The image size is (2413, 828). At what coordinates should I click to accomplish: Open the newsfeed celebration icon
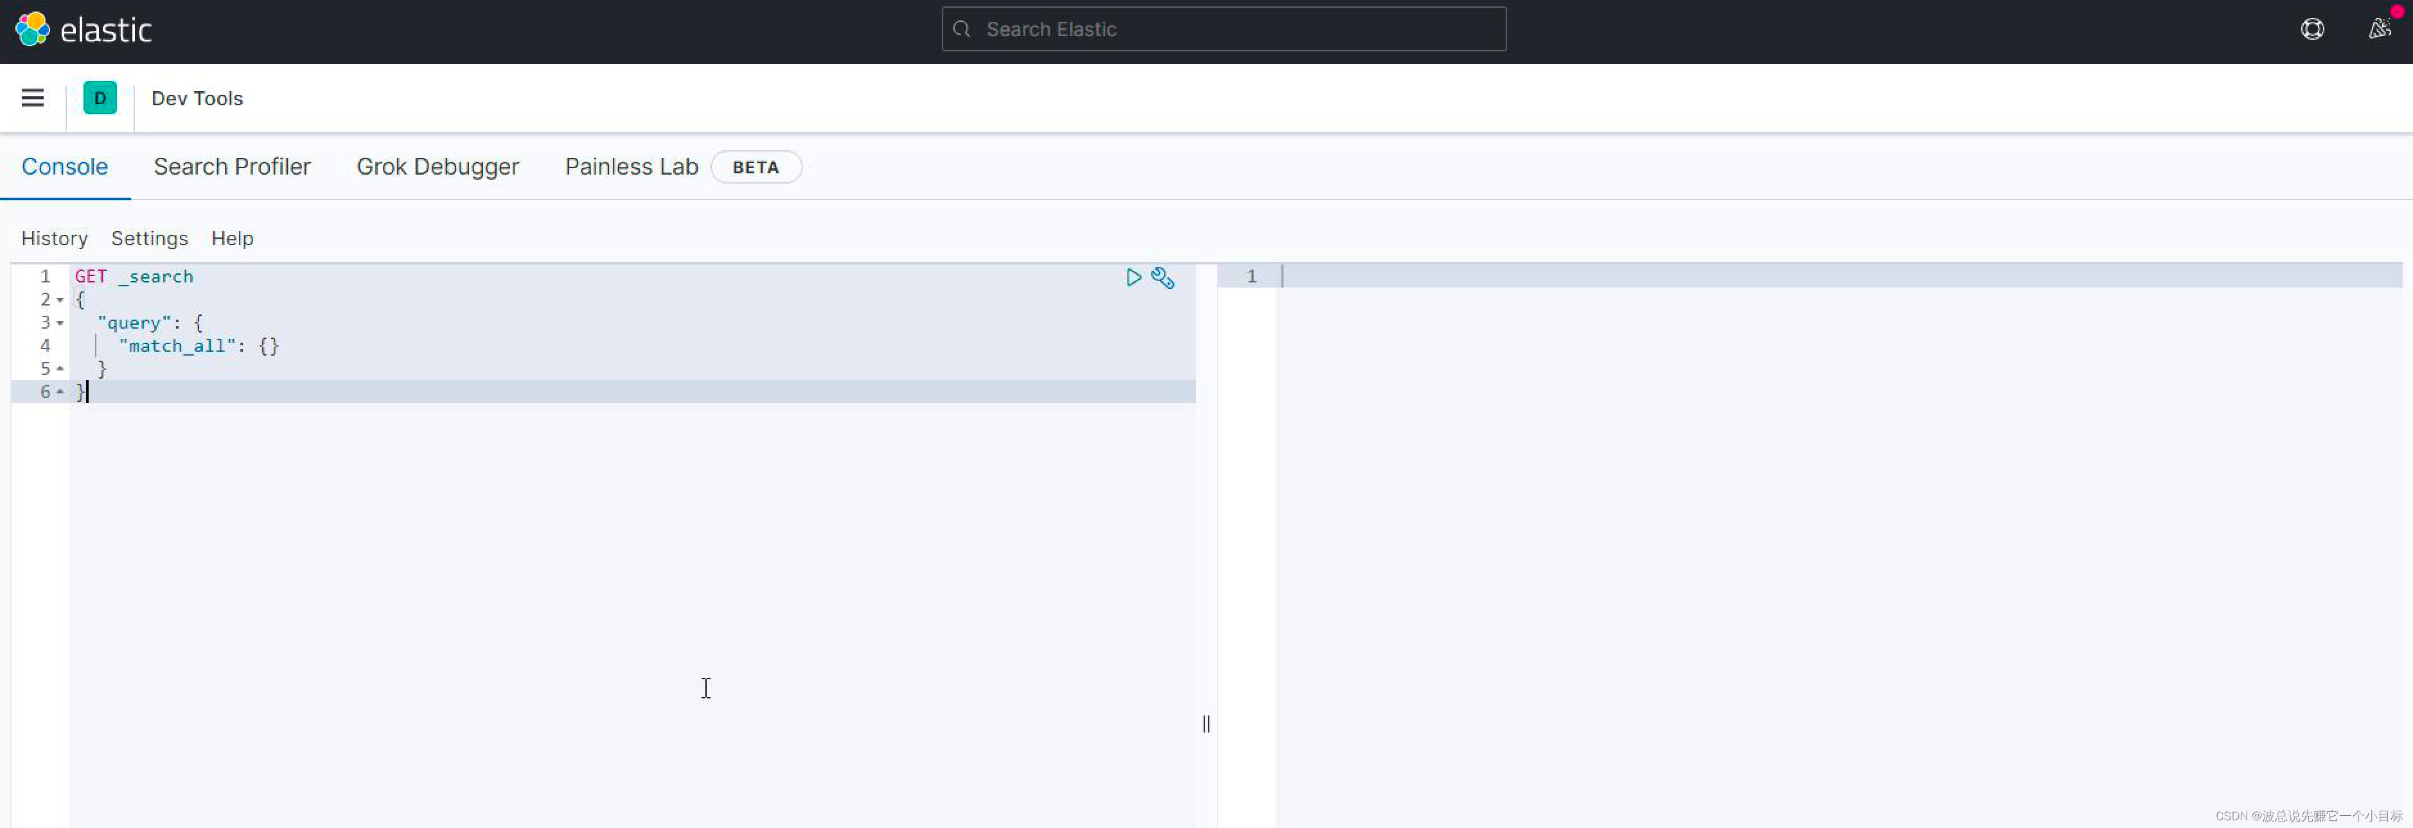(x=2380, y=29)
